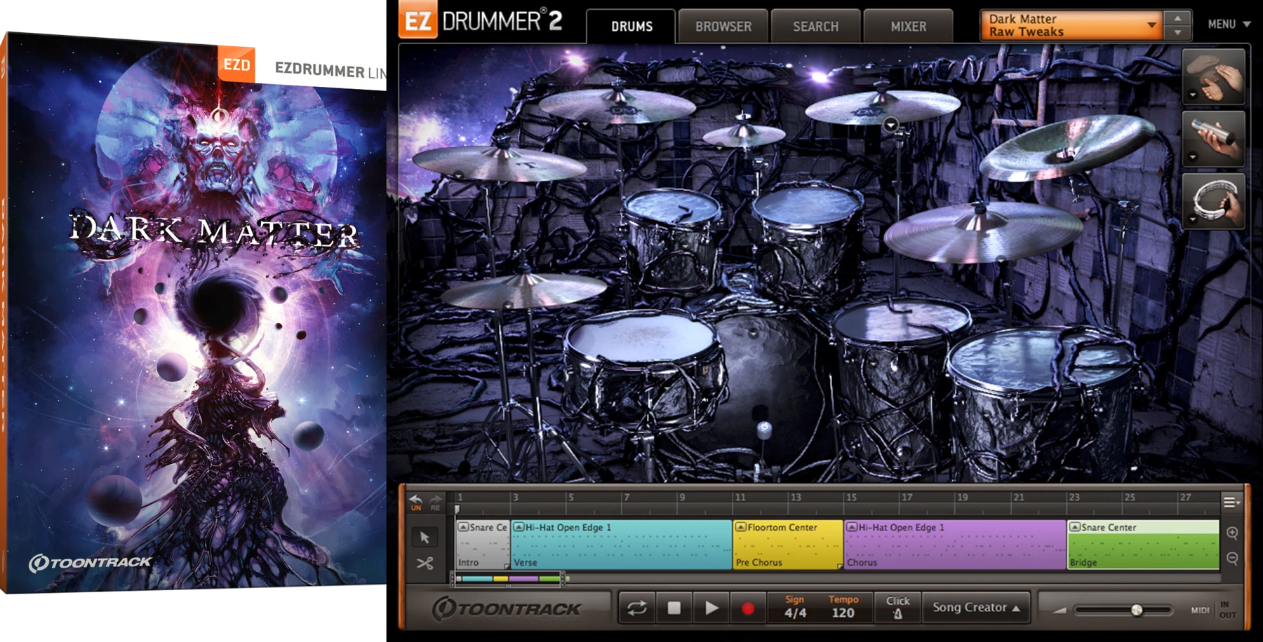Click the song overview minimap scrollbar
The image size is (1263, 642).
click(509, 578)
